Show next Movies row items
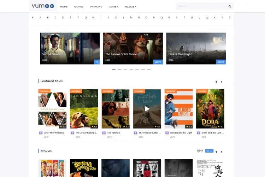The image size is (265, 177). point(222,152)
